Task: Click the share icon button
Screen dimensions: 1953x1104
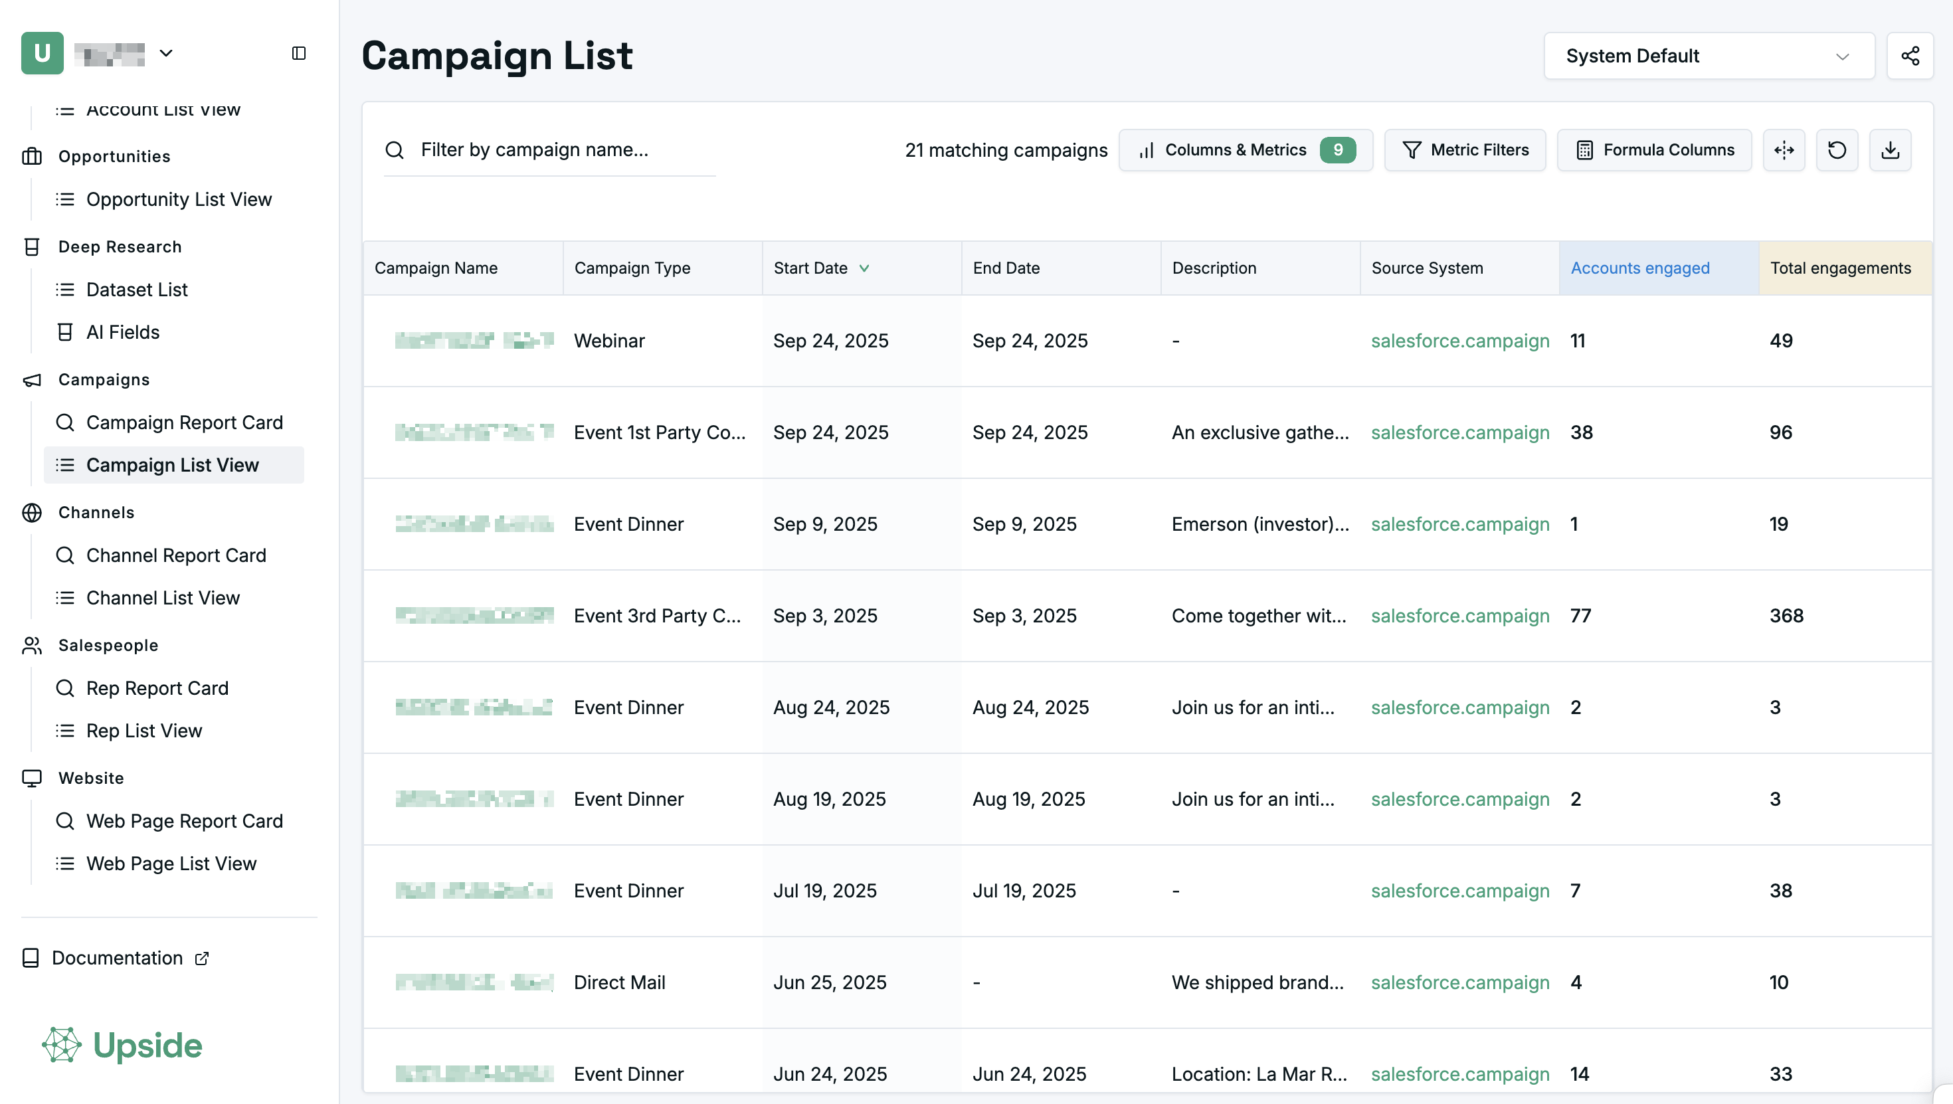Action: (x=1910, y=56)
